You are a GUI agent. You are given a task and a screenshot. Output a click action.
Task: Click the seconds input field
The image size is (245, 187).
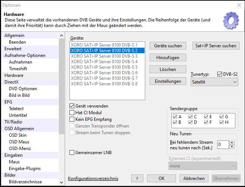[x=223, y=144]
